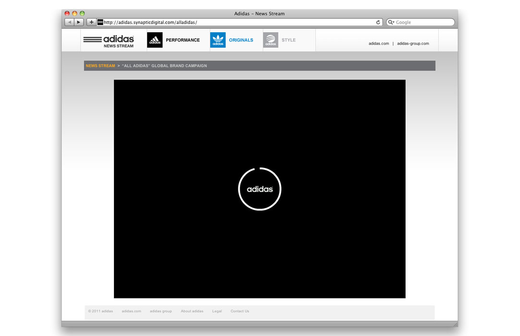520x336 pixels.
Task: Minimize window with yellow button
Action: tap(74, 13)
